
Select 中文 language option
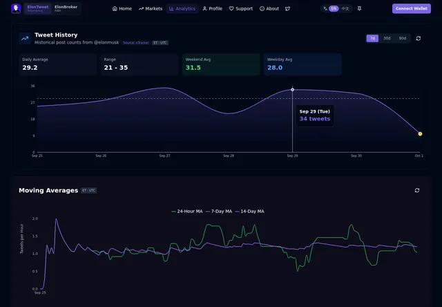[345, 9]
